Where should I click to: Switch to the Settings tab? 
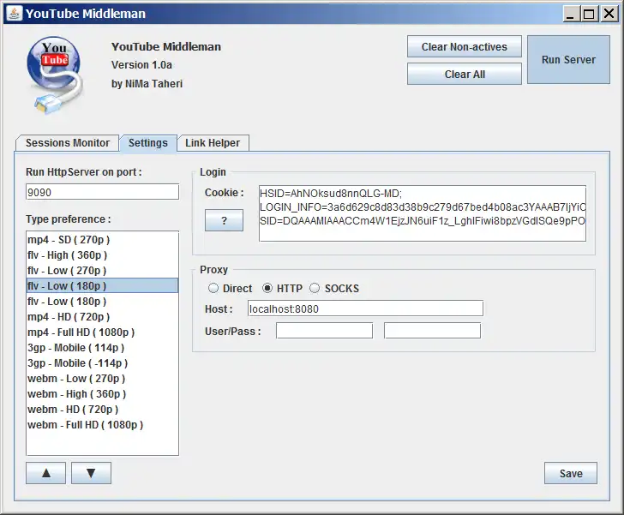[x=148, y=143]
